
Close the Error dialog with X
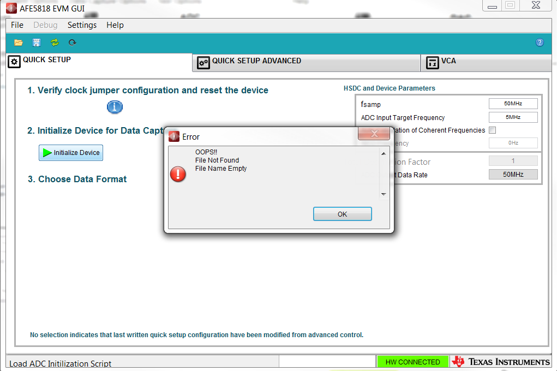click(374, 134)
